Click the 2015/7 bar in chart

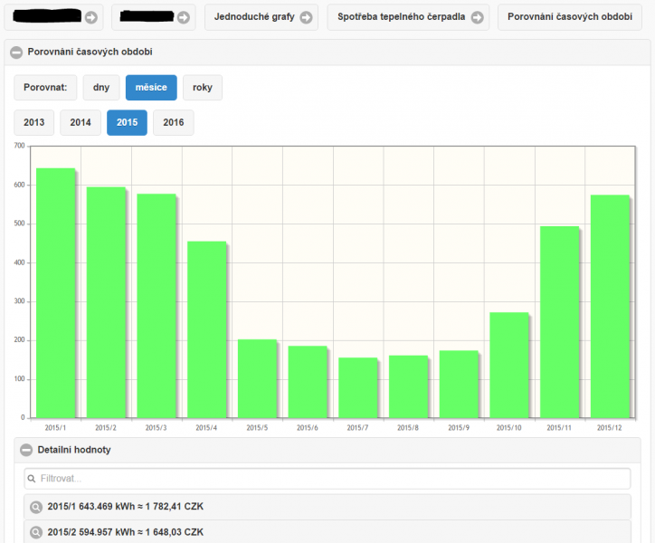pyautogui.click(x=358, y=388)
